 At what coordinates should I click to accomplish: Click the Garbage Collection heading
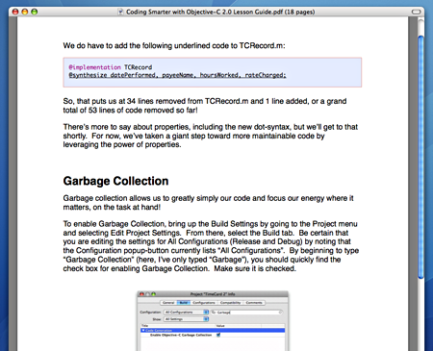click(115, 181)
